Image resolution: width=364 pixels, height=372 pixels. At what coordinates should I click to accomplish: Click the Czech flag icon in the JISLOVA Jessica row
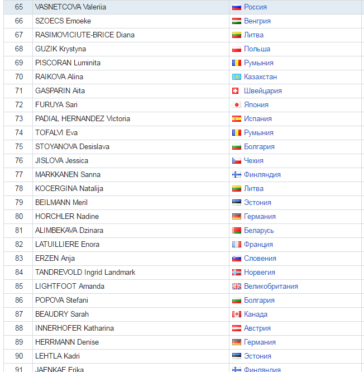click(236, 161)
